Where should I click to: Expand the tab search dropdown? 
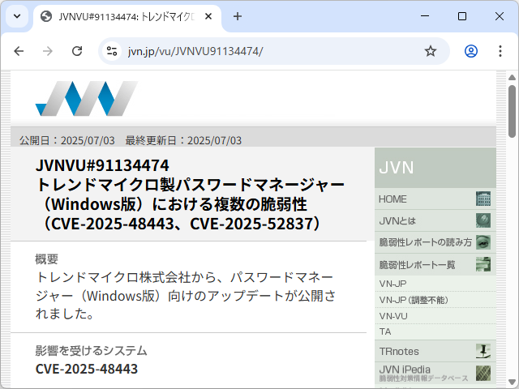point(17,16)
